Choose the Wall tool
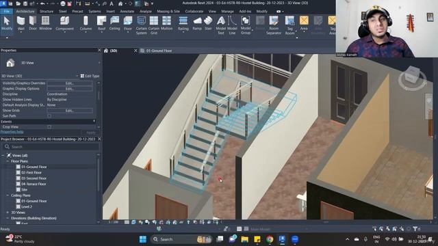The width and height of the screenshot is (438, 246). point(21,23)
